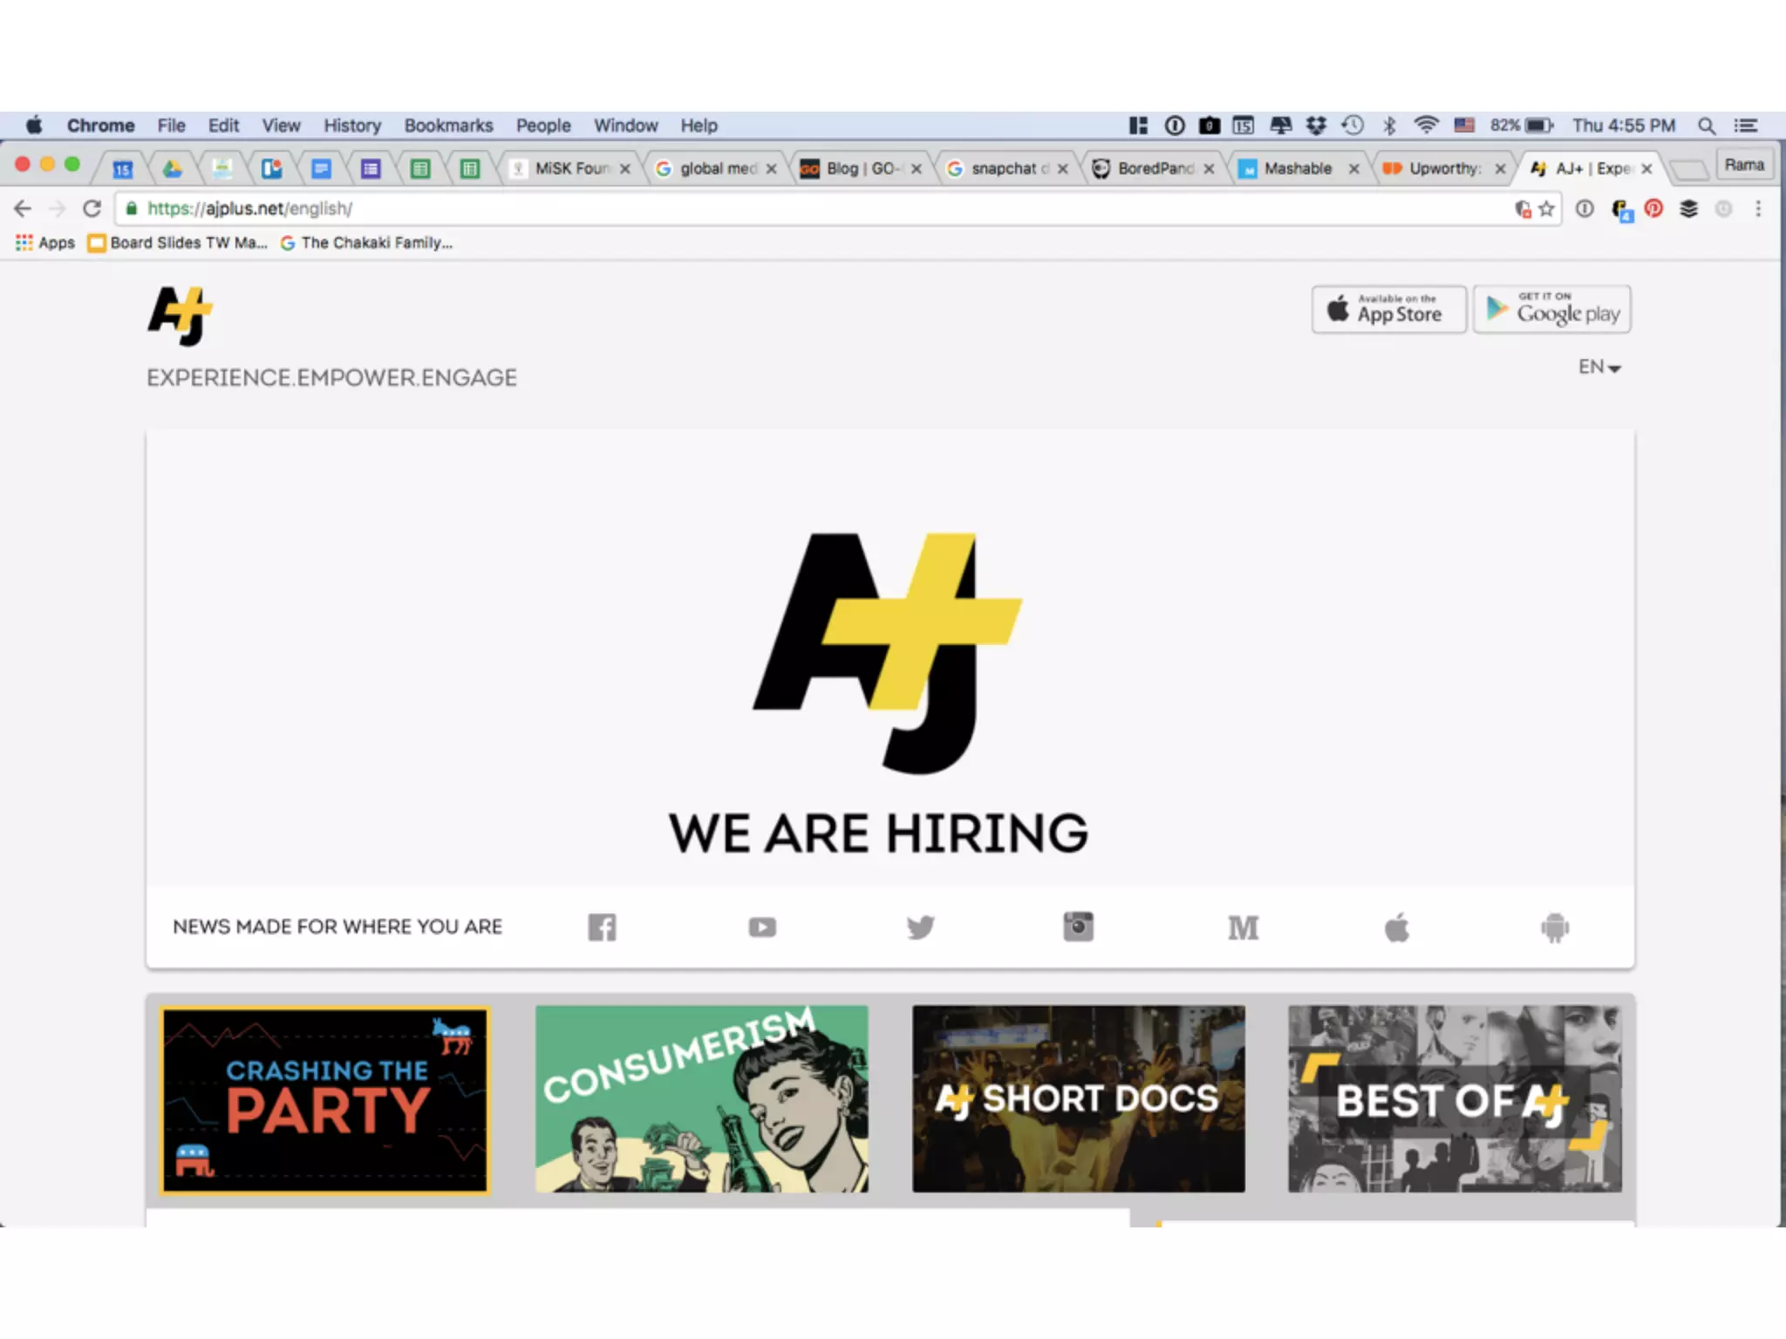The width and height of the screenshot is (1786, 1339).
Task: Close the Upworthy tab
Action: tap(1500, 169)
